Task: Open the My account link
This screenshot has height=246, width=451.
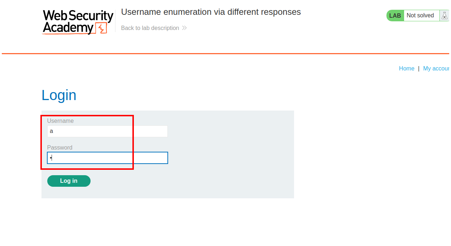Action: point(437,69)
